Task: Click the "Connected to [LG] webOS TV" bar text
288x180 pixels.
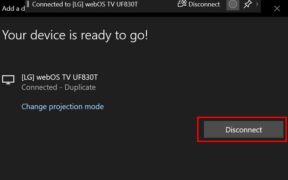Action: coord(85,4)
